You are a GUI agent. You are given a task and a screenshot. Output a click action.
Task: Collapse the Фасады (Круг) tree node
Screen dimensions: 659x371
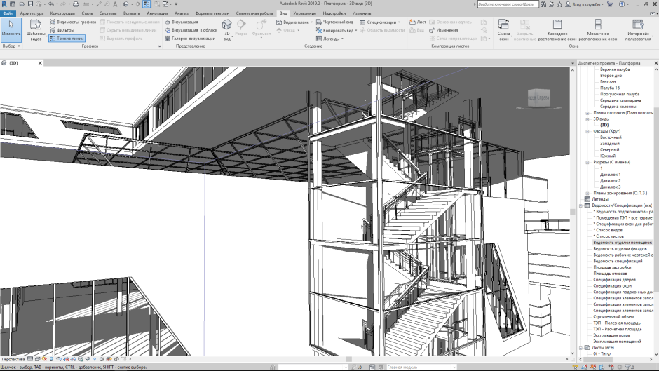pos(587,131)
